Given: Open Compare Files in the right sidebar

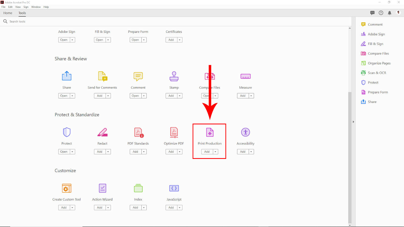Looking at the screenshot, I should [375, 53].
